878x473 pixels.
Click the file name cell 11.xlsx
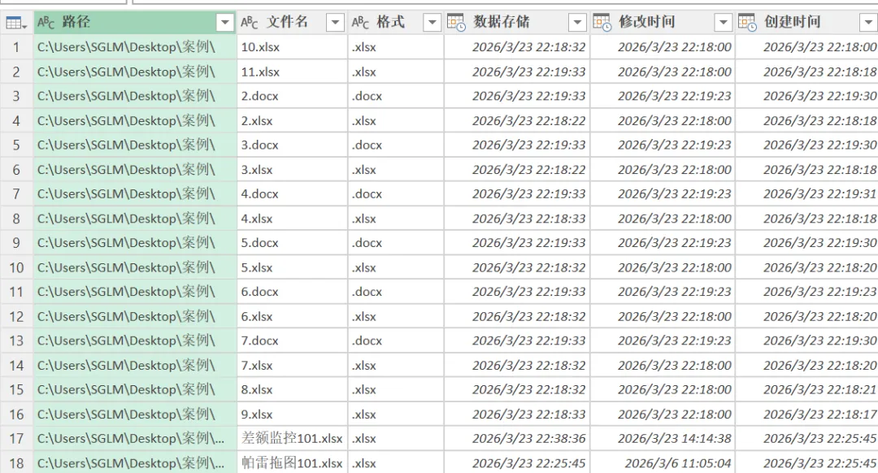click(x=293, y=72)
